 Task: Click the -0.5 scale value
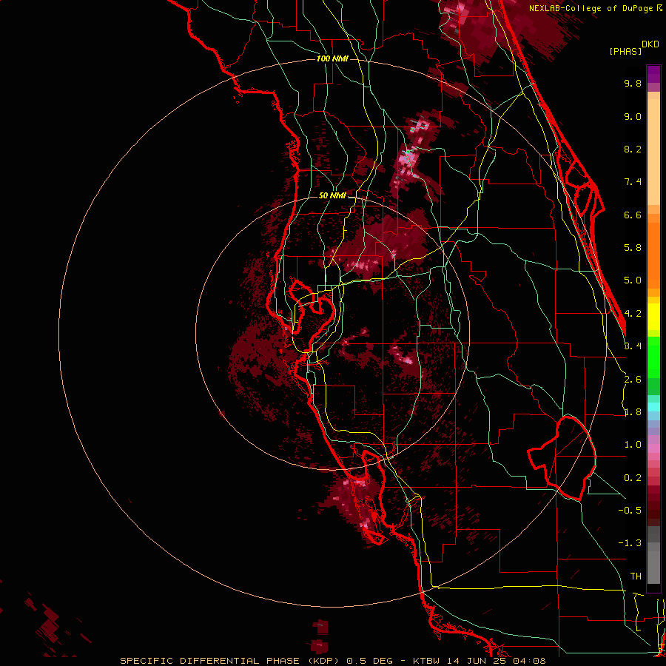(630, 511)
